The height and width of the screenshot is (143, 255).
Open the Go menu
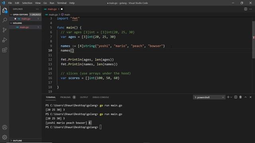pos(45,3)
